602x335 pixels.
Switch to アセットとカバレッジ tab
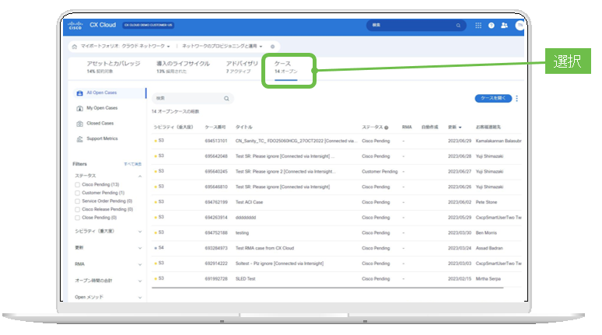pos(114,67)
